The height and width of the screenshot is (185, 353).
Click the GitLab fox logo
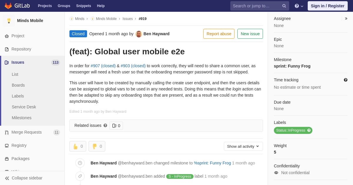8,6
